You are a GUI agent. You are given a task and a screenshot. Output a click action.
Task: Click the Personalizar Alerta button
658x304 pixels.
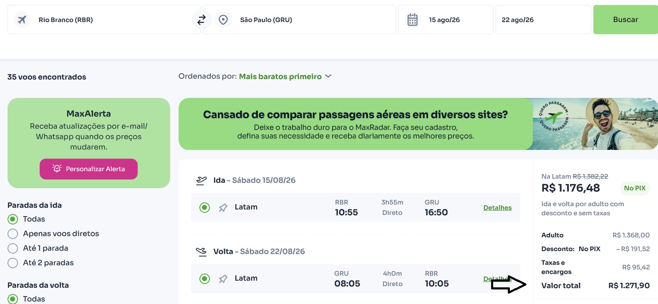88,169
